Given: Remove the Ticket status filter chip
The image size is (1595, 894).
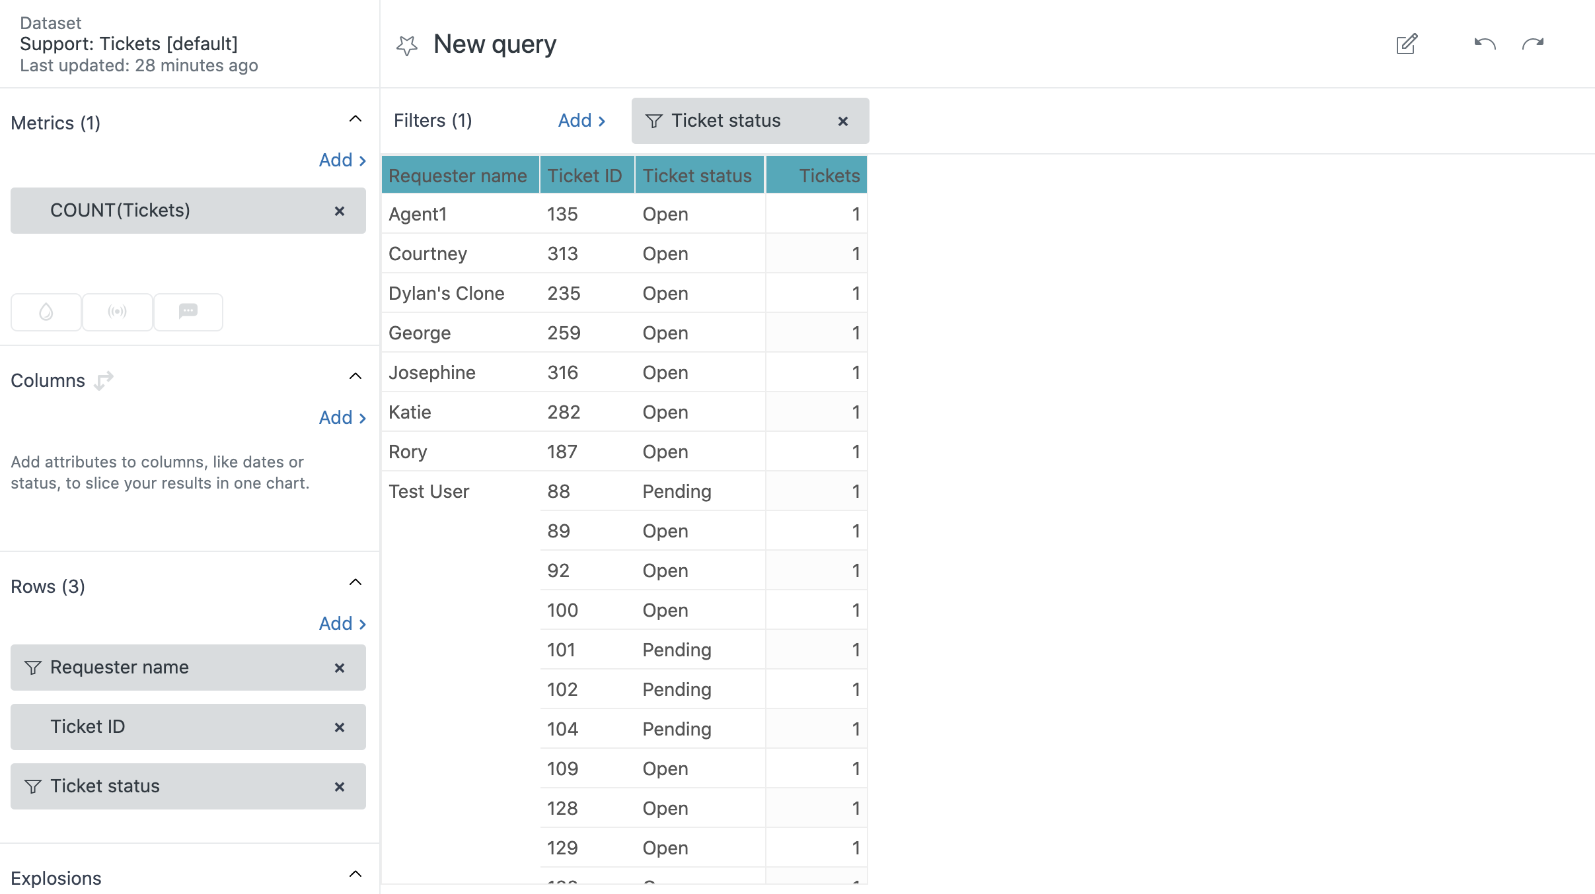Looking at the screenshot, I should click(843, 121).
